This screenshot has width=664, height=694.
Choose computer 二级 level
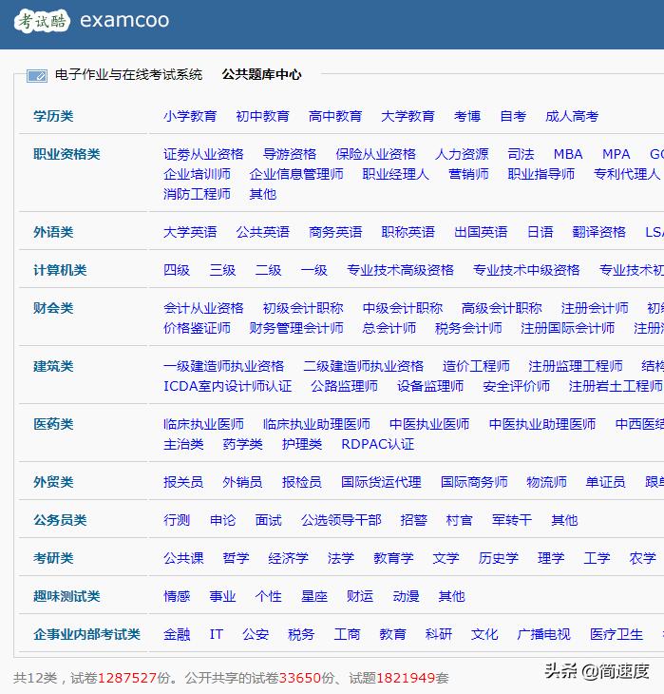[268, 270]
